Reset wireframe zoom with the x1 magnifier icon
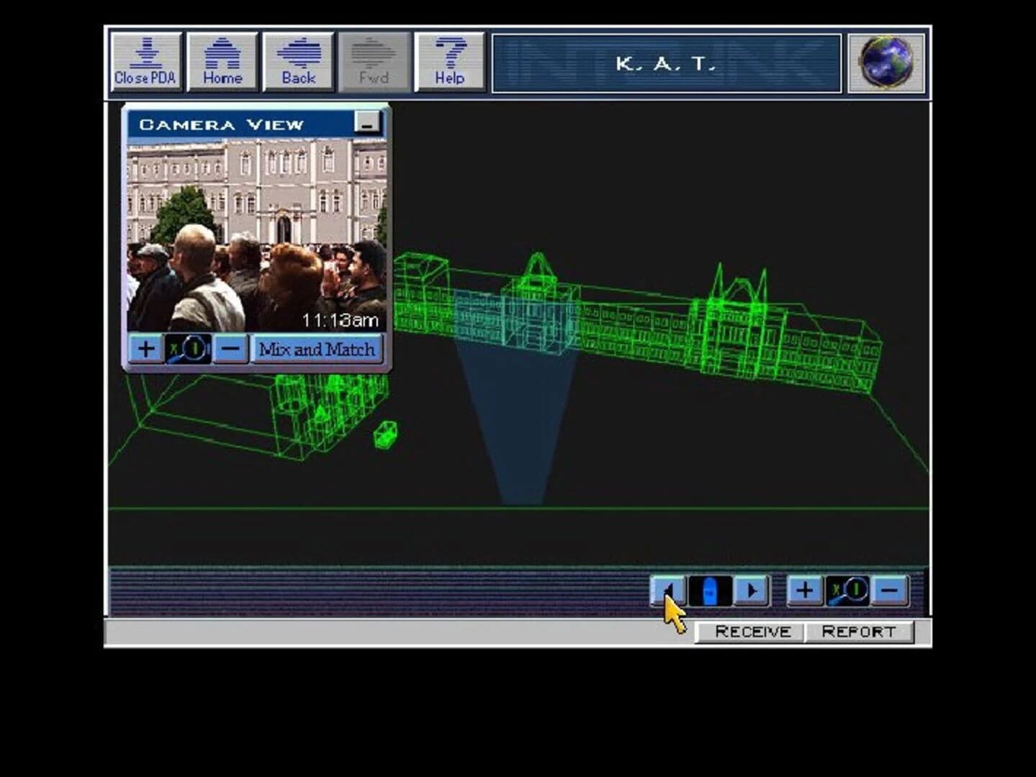This screenshot has height=777, width=1036. click(x=847, y=591)
